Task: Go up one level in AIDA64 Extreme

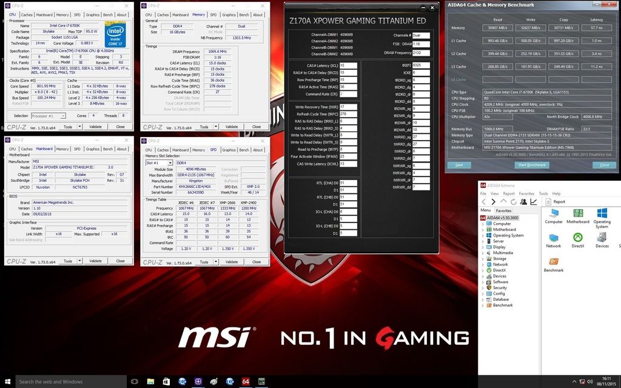Action: [x=503, y=202]
